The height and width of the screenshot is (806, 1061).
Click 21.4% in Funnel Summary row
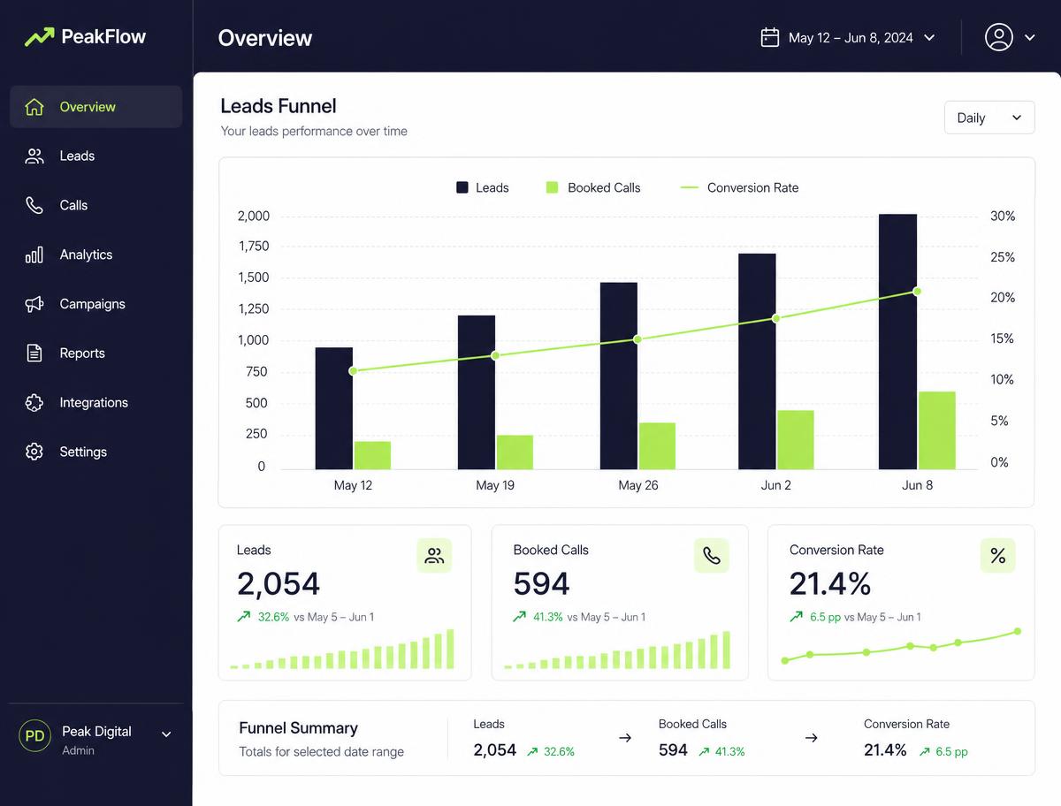(x=885, y=750)
